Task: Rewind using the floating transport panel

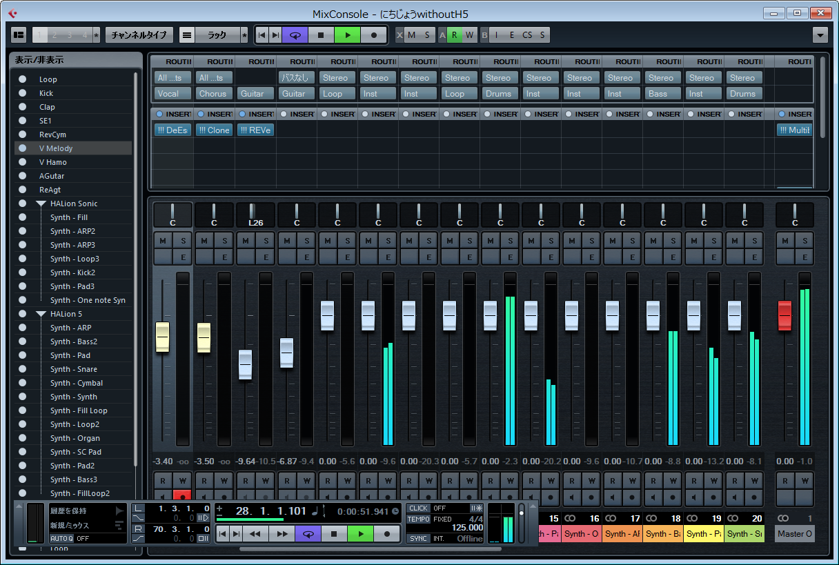Action: pyautogui.click(x=255, y=533)
